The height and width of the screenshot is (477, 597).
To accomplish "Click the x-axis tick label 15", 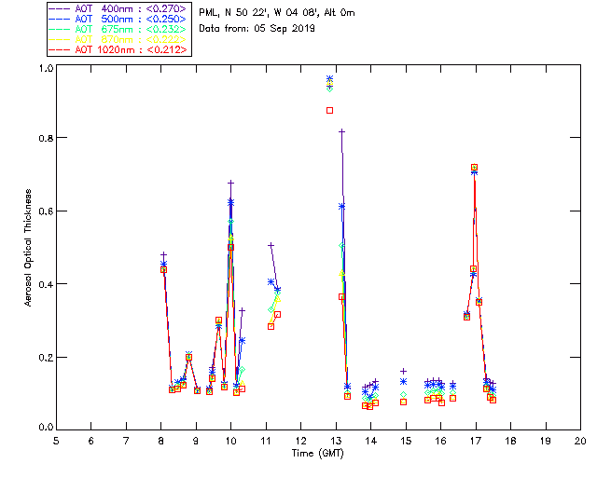I will click(406, 441).
